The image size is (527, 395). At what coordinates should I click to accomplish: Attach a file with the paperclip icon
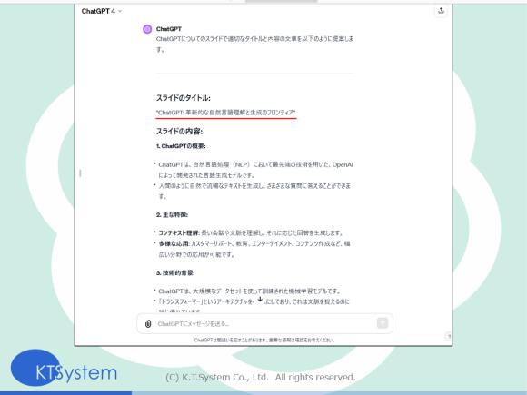(148, 324)
